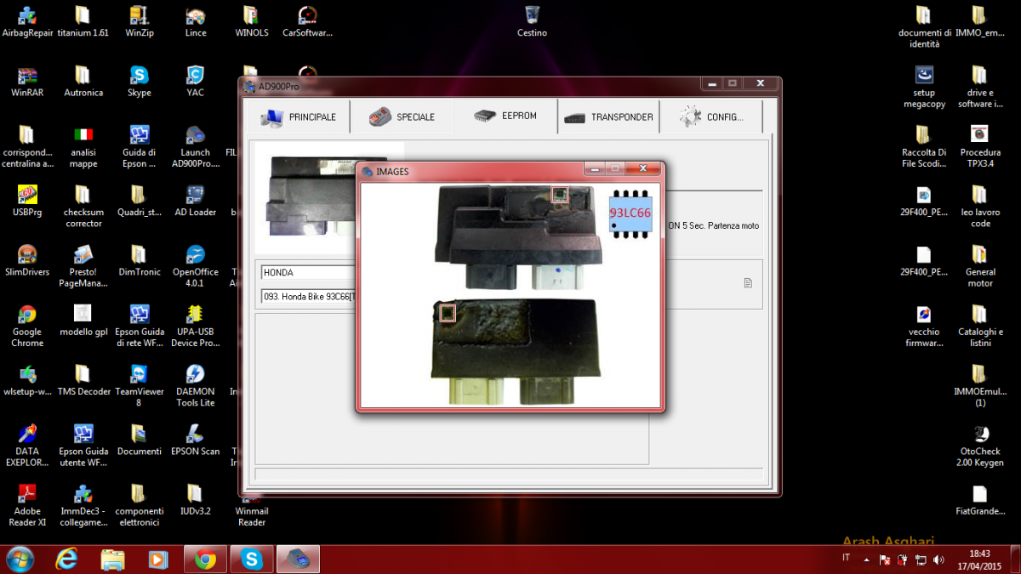Image resolution: width=1021 pixels, height=574 pixels.
Task: Open the TRANSPONDER tab
Action: click(609, 117)
